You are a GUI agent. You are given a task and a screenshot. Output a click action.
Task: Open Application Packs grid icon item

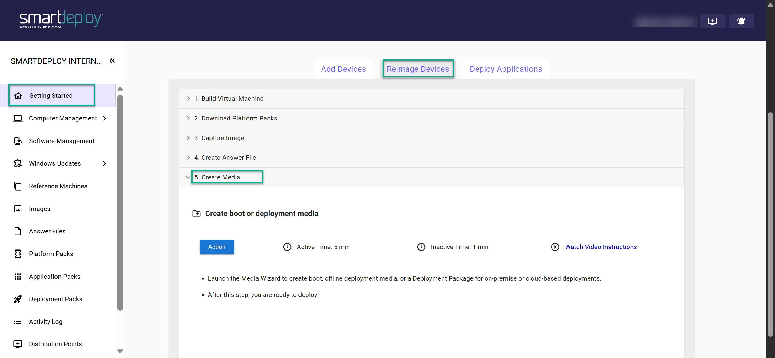18,276
